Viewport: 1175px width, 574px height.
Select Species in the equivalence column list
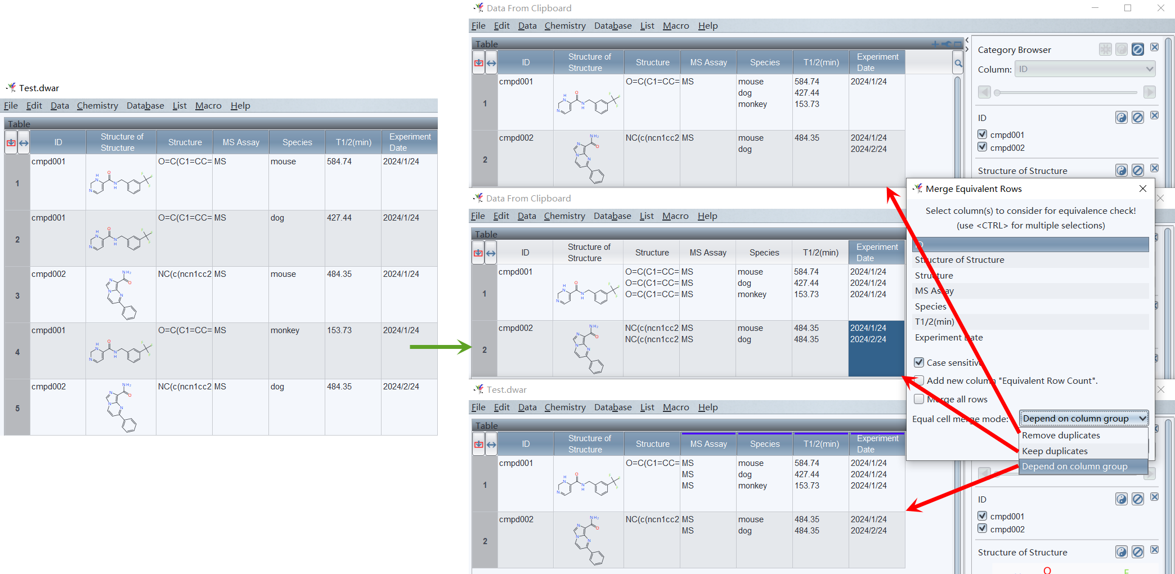click(931, 307)
